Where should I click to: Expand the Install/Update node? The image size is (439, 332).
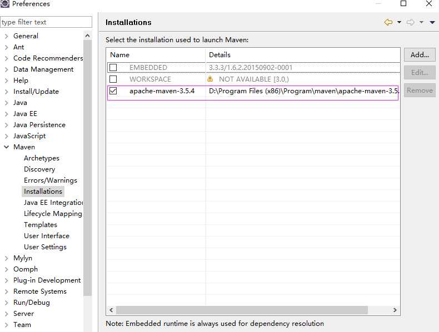click(7, 92)
